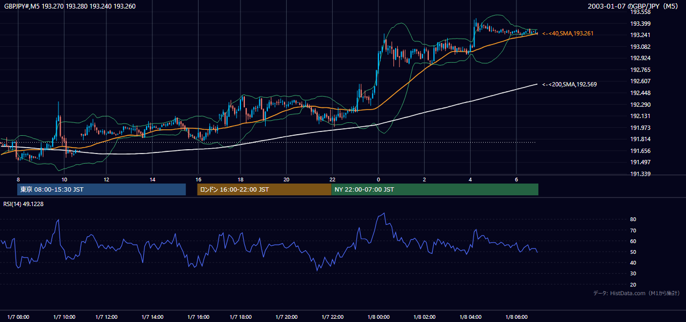The image size is (686, 322).
Task: Click the bottom time label 1/7 18:00
Action: [x=240, y=317]
